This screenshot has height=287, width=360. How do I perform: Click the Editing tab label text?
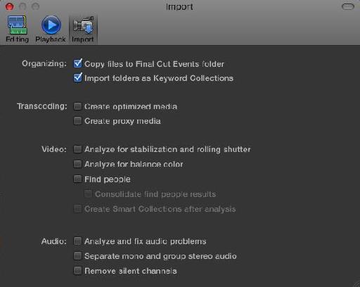[x=18, y=39]
